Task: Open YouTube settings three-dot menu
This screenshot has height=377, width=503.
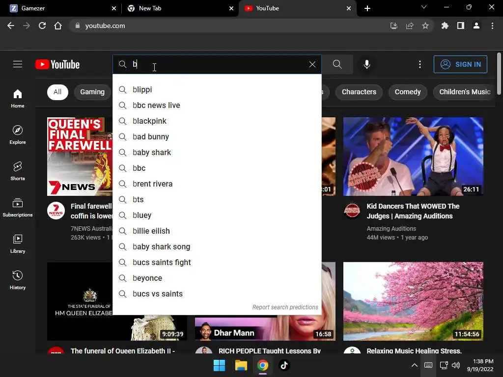Action: (419, 64)
